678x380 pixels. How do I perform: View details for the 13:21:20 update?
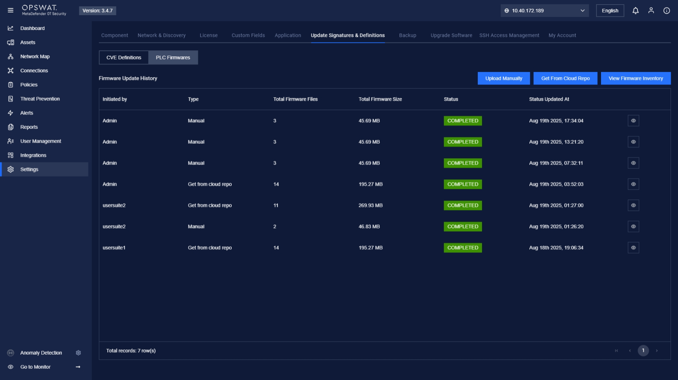[633, 142]
